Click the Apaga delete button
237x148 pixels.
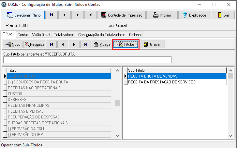102,44
